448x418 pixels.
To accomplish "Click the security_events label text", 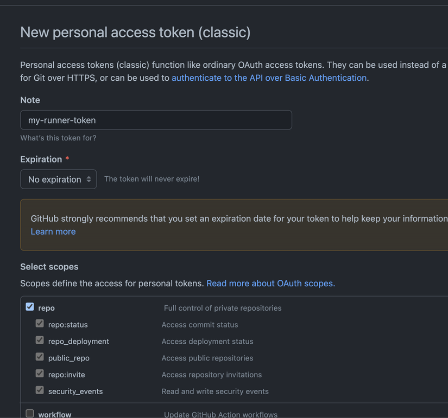I will [75, 391].
